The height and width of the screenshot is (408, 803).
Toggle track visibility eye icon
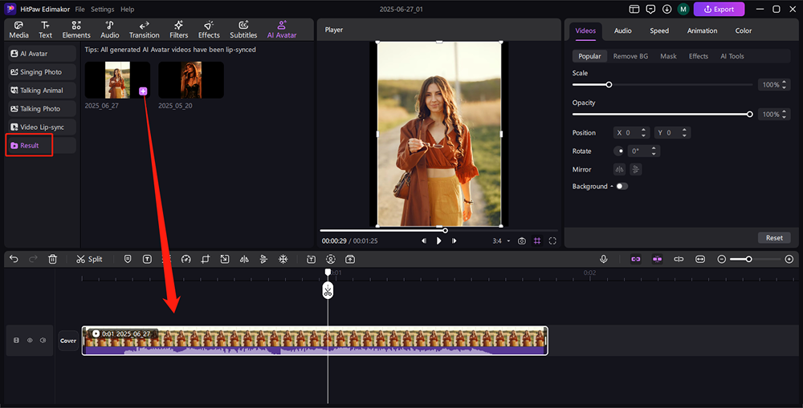coord(30,341)
